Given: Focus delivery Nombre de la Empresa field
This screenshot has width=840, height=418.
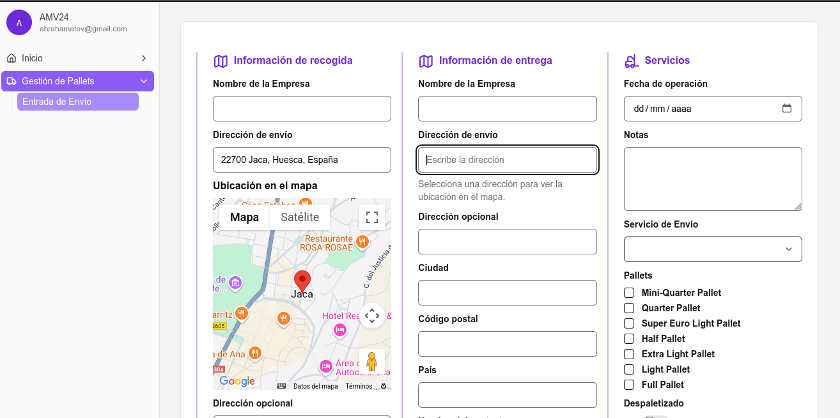Looking at the screenshot, I should tap(508, 109).
